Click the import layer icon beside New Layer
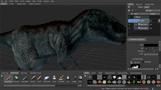This screenshot has width=161, height=90. pos(133,10)
